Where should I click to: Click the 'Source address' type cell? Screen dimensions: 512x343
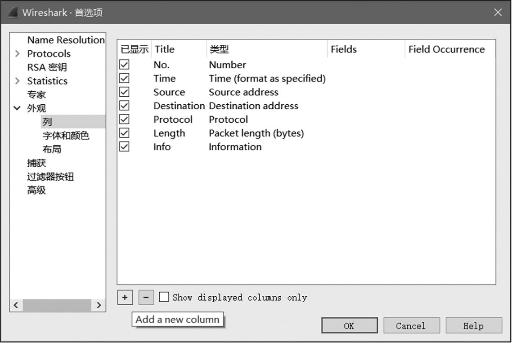[243, 92]
